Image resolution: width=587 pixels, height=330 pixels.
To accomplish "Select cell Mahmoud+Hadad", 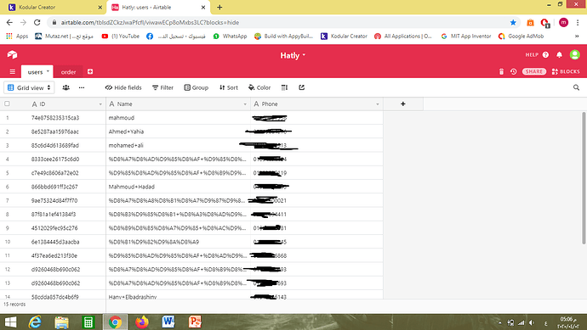I will (x=178, y=187).
